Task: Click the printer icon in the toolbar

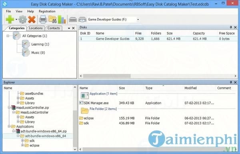Action: (x=43, y=20)
